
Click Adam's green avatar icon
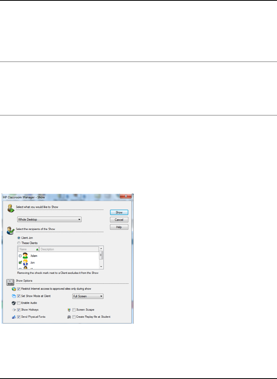pyautogui.click(x=25, y=256)
